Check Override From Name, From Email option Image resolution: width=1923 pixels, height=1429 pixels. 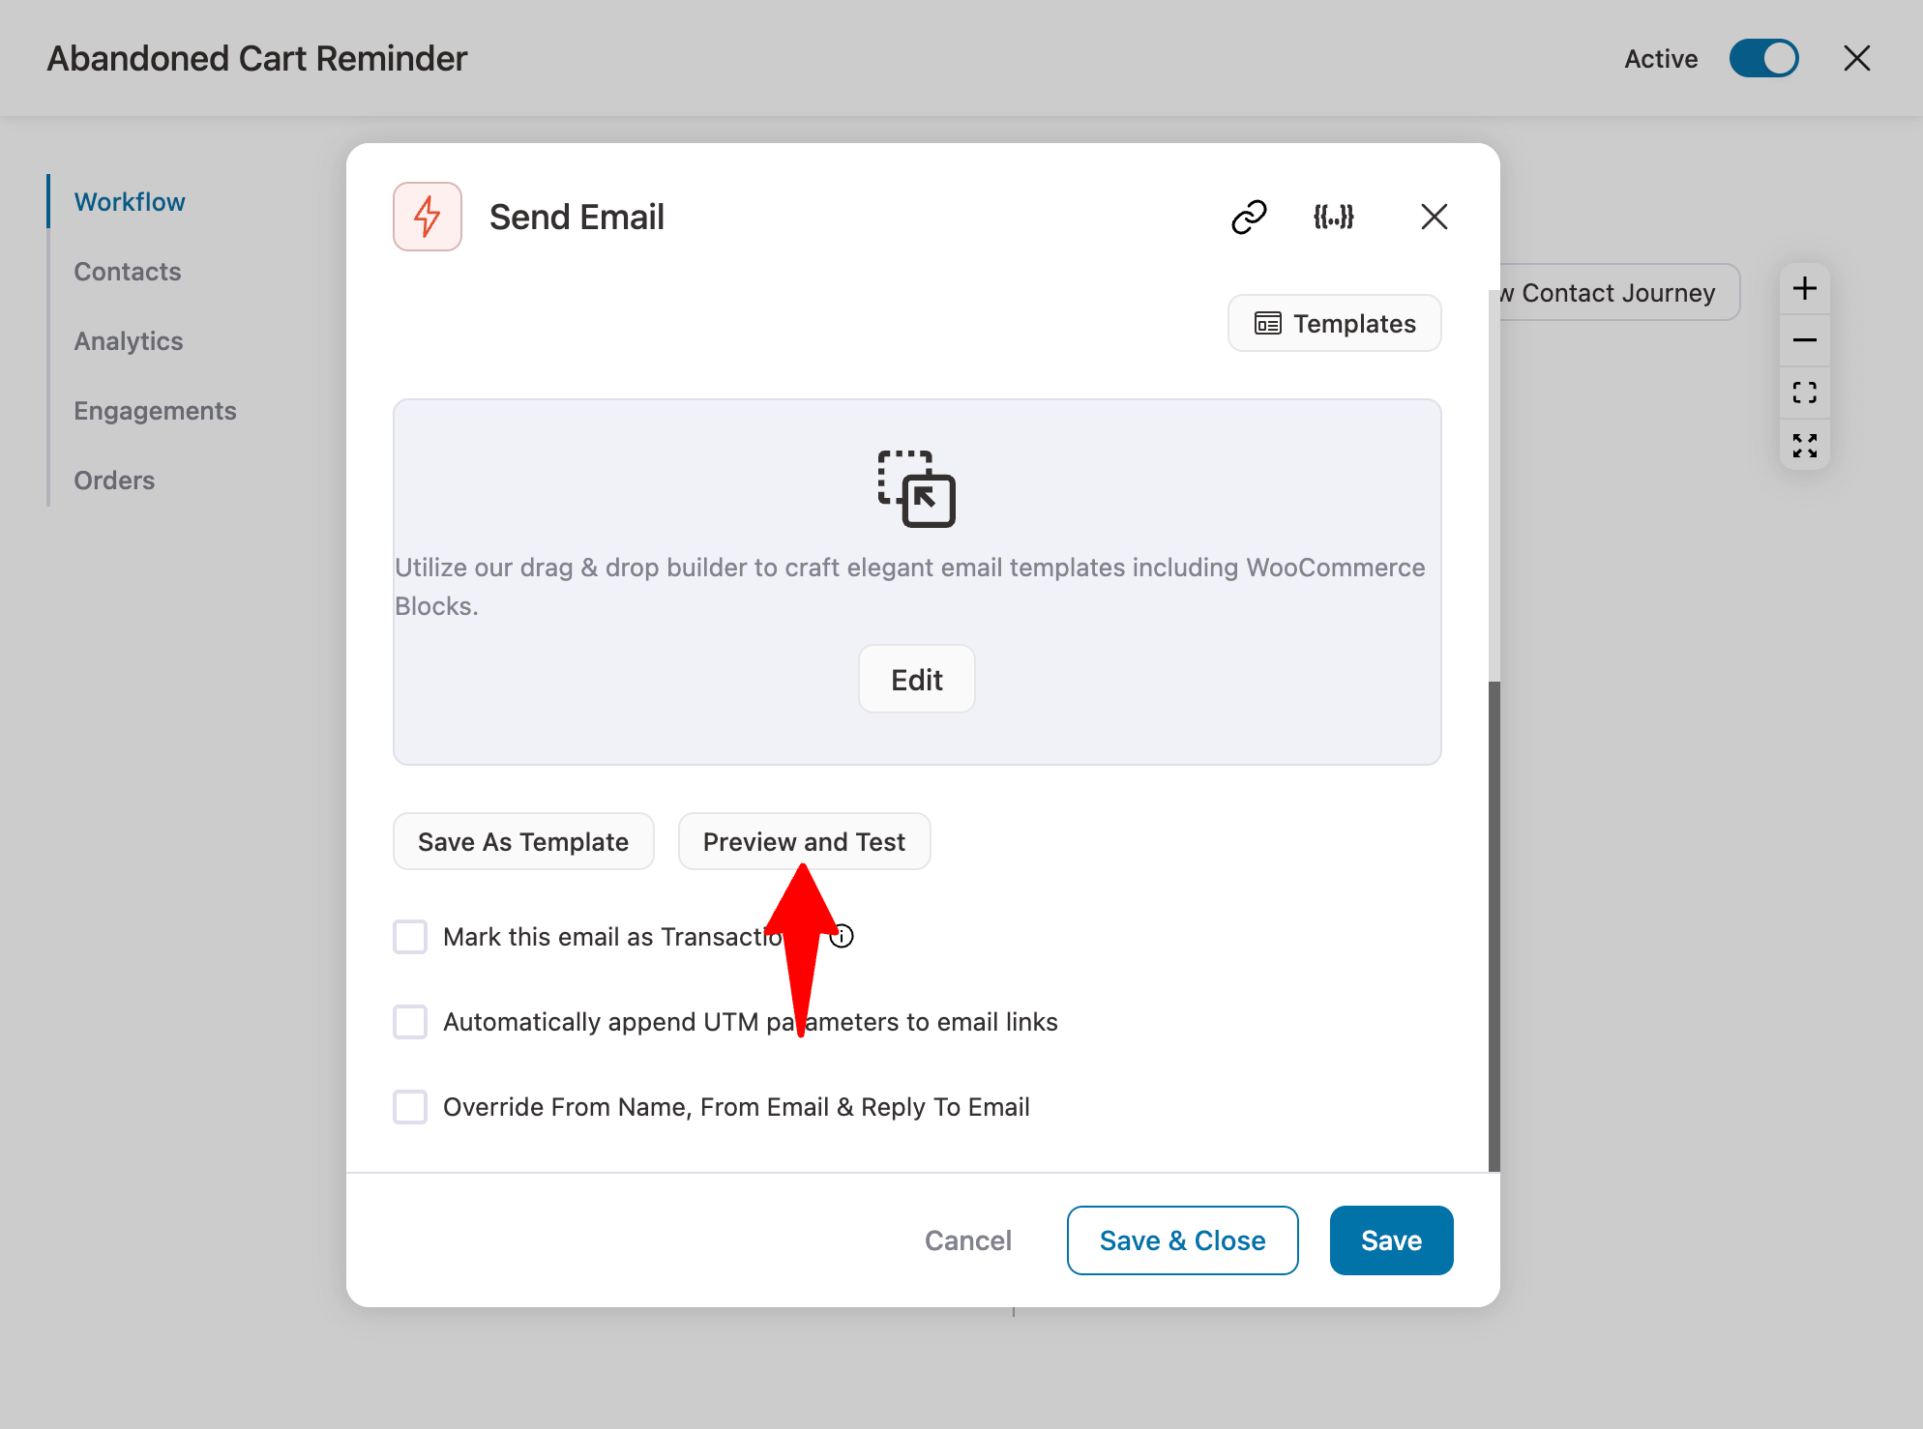click(410, 1107)
